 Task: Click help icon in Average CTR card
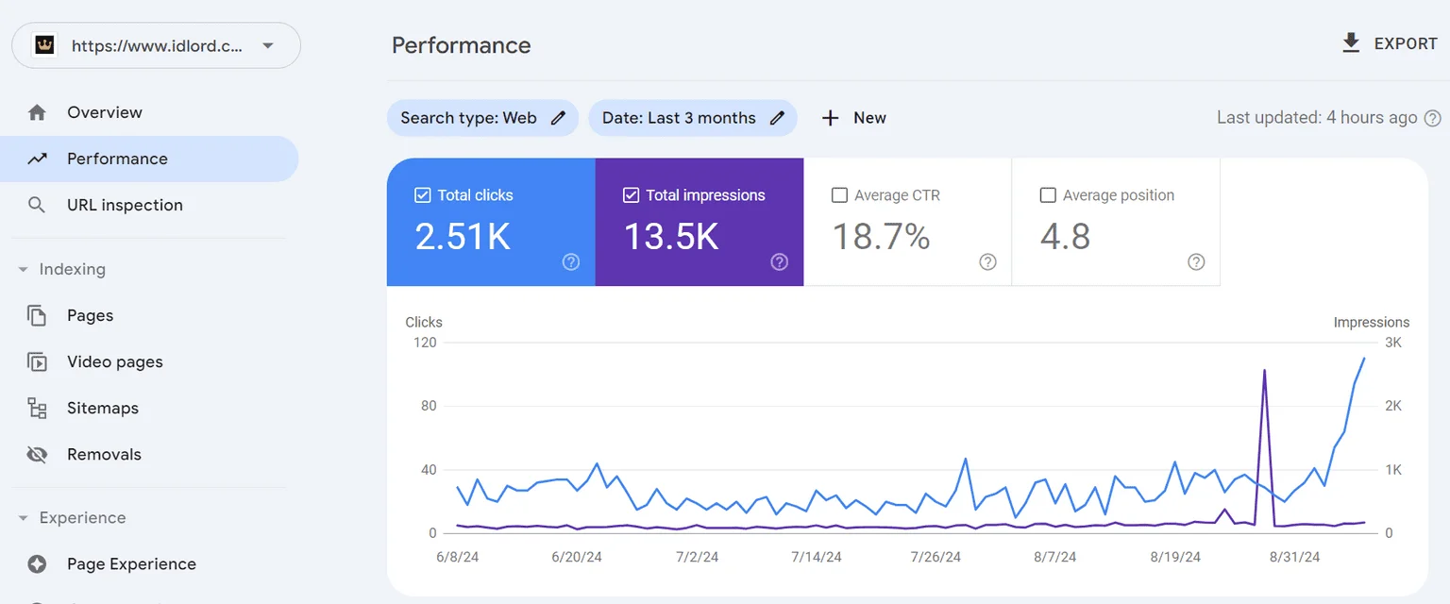[987, 262]
